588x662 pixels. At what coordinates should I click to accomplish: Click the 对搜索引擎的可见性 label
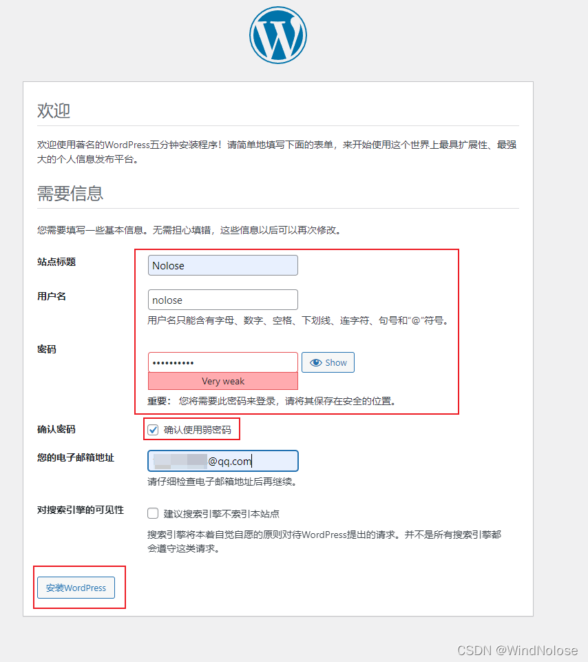click(x=80, y=510)
